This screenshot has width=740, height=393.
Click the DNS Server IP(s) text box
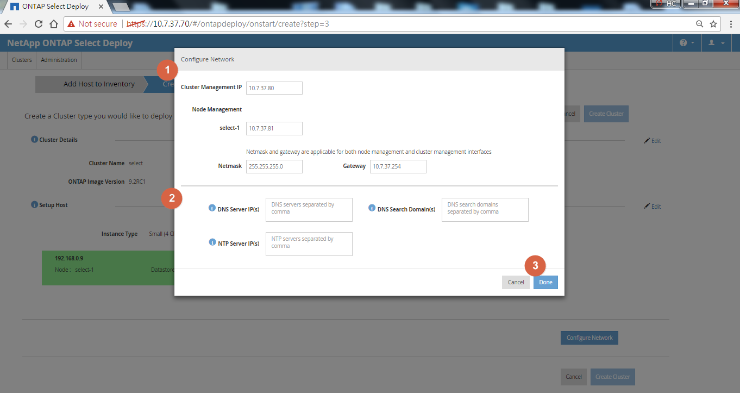(309, 210)
